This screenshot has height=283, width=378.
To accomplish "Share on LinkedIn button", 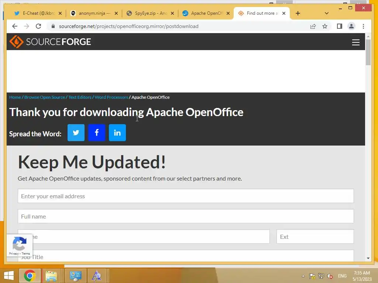I will (x=117, y=133).
